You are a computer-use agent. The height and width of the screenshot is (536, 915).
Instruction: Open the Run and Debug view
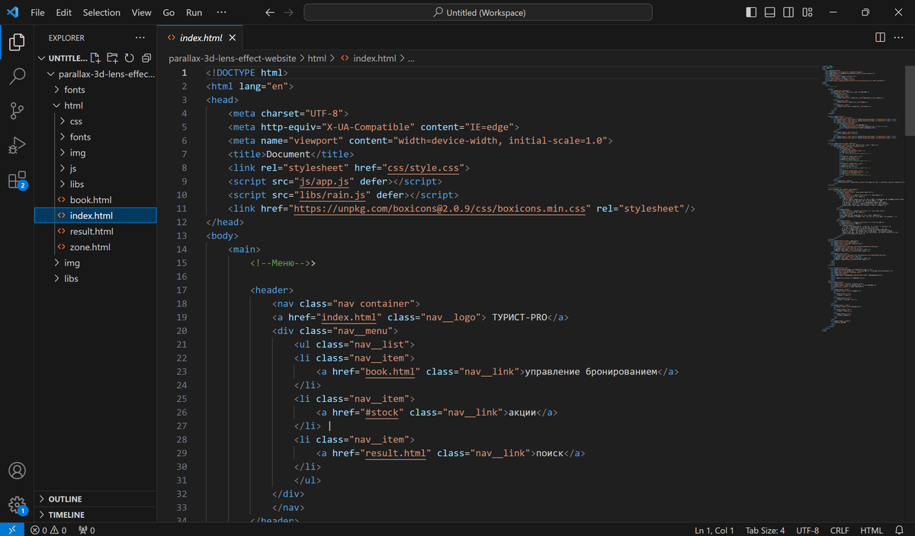17,145
